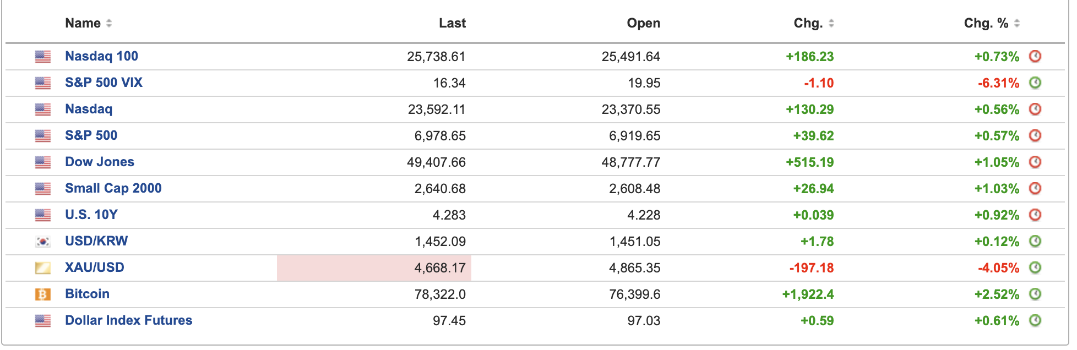This screenshot has width=1077, height=350.
Task: Sort by the Chg. column arrows
Action: pyautogui.click(x=831, y=23)
